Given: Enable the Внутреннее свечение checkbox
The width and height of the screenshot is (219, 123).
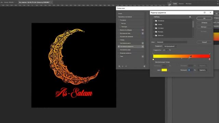Looking at the screenshot, I should pyautogui.click(x=119, y=37).
